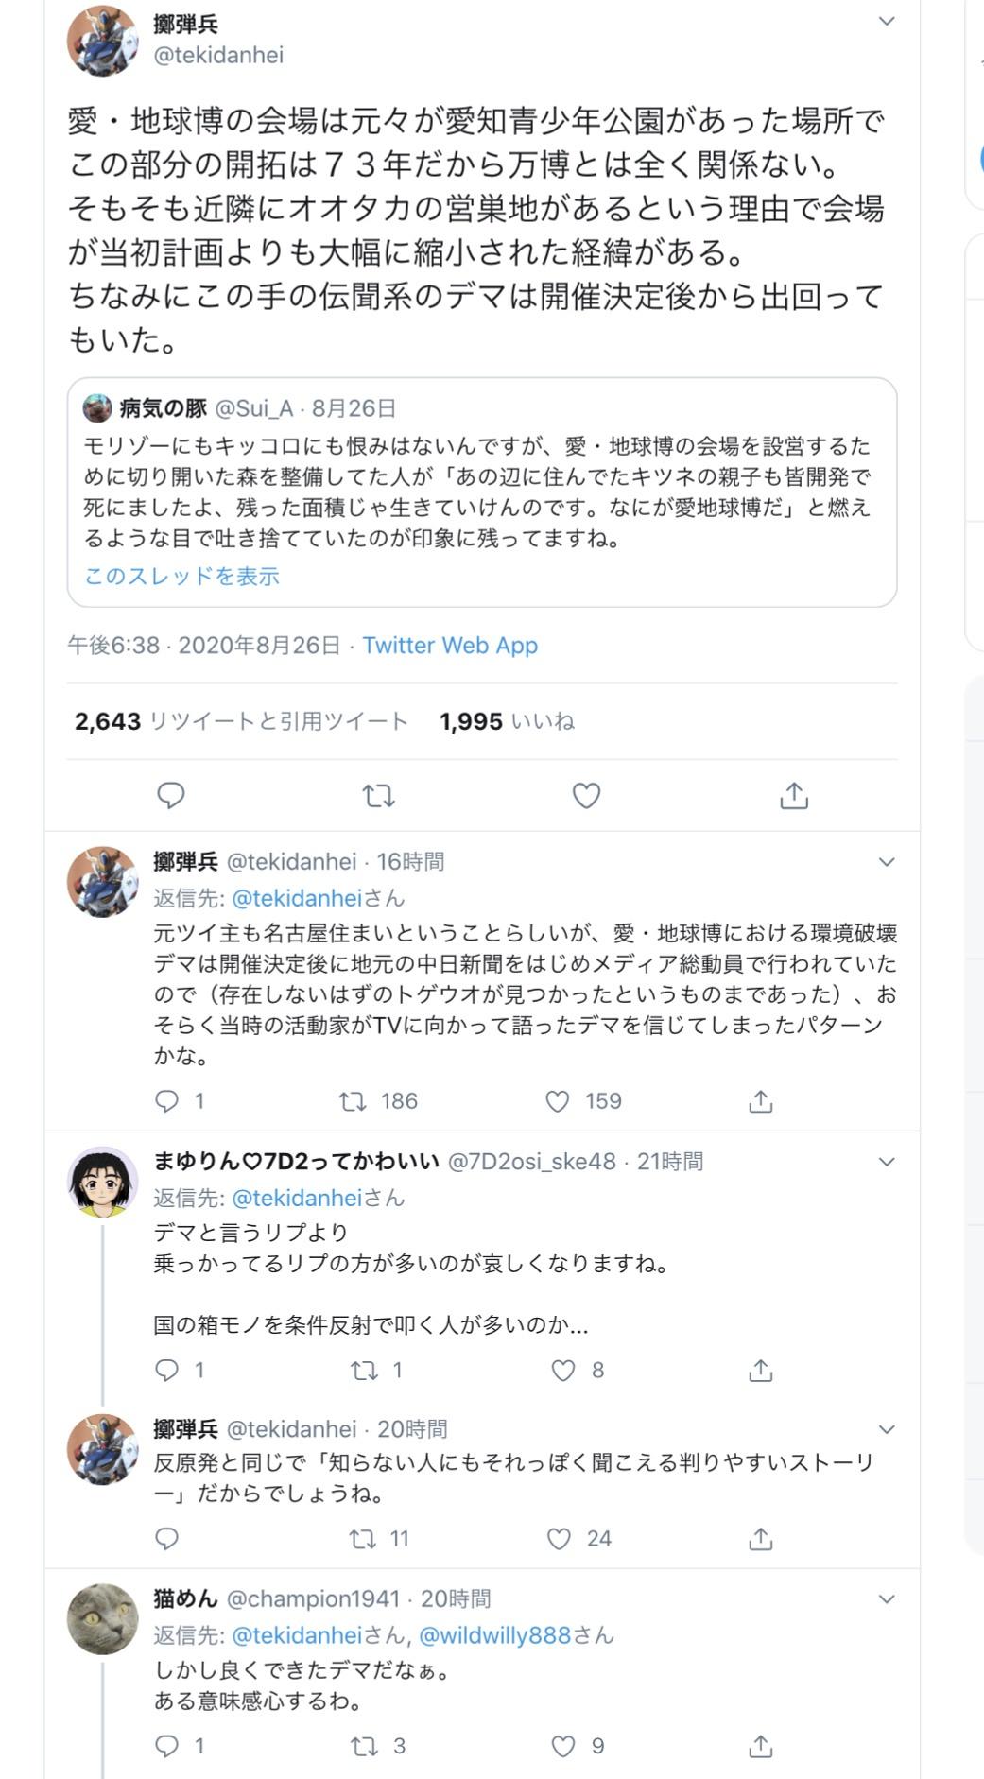Image resolution: width=984 pixels, height=1779 pixels.
Task: Open このスレッドを表示 link
Action: tap(181, 577)
